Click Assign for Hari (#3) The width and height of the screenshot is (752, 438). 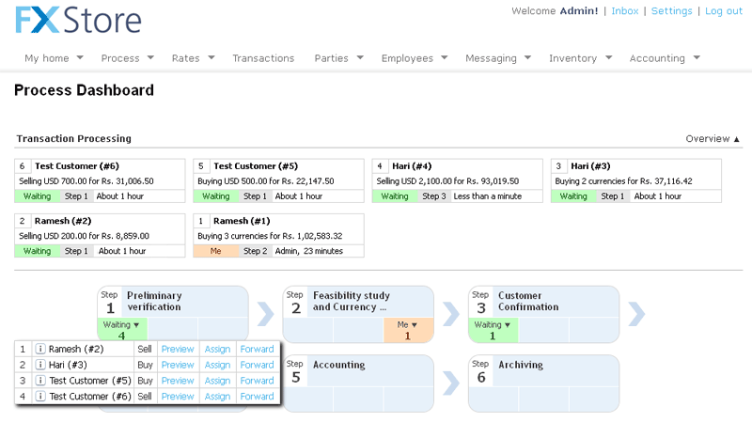pos(217,365)
